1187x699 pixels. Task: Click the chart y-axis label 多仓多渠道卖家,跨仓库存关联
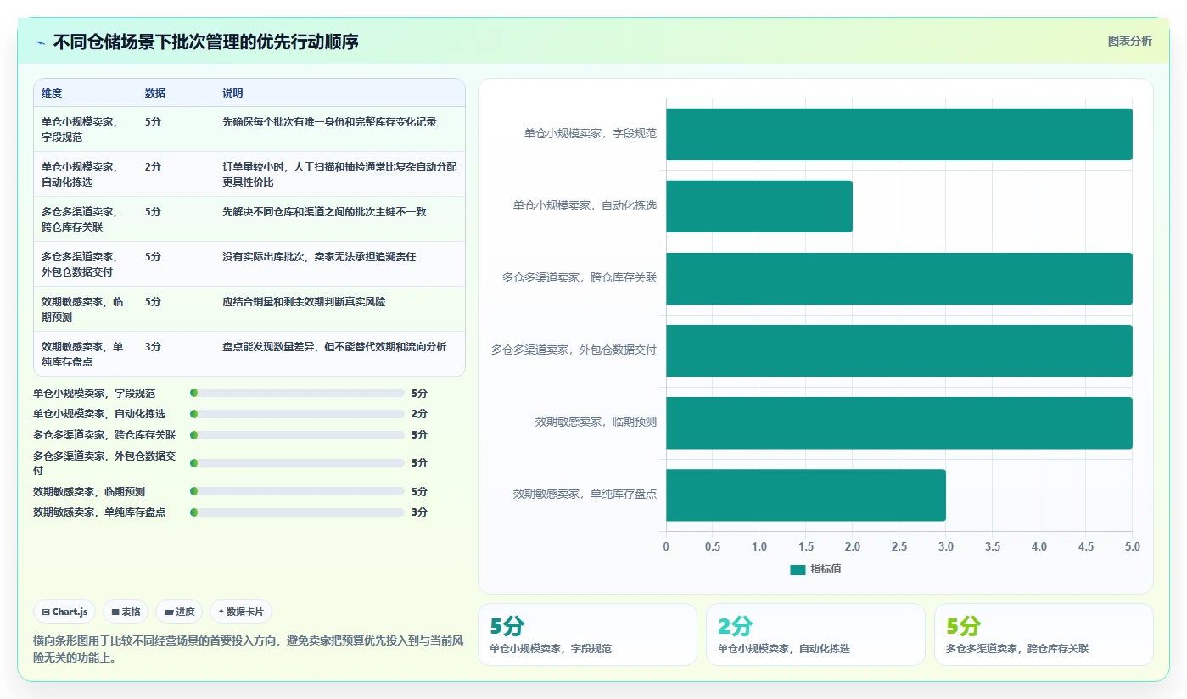pos(580,277)
